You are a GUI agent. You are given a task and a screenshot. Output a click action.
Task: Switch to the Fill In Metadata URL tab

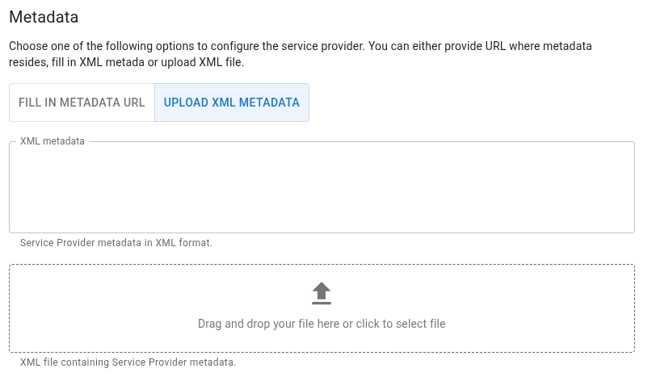tap(82, 103)
